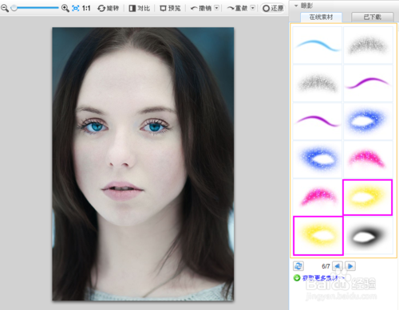This screenshot has height=310, width=399.
Task: Click the zoom in magnifier icon
Action: [x=65, y=8]
